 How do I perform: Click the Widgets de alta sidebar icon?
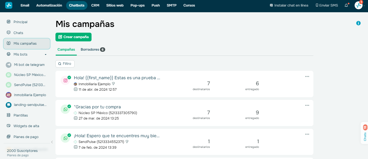coord(9,126)
